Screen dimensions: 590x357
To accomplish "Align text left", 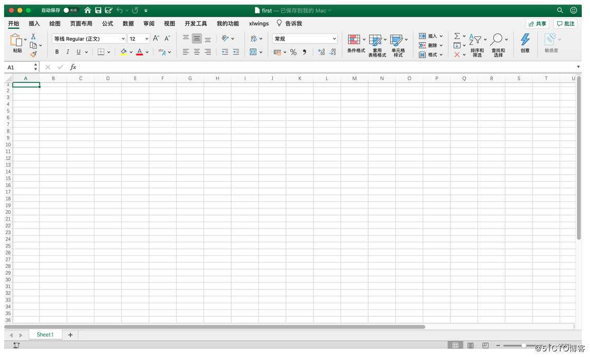I will tap(186, 52).
